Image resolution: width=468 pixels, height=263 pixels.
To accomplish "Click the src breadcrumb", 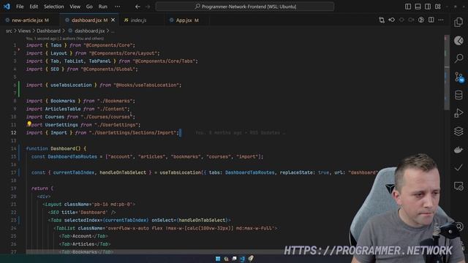I will pos(9,31).
